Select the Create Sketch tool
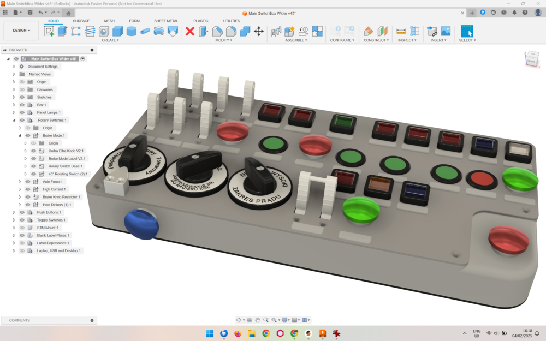Screen dimensions: 546x341 click(49, 31)
